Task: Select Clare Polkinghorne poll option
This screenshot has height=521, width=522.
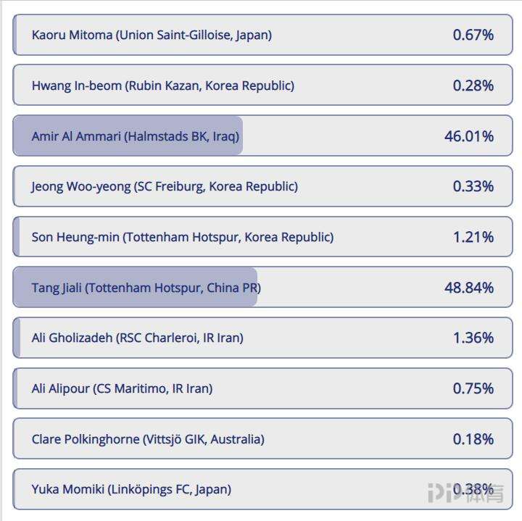Action: [262, 438]
